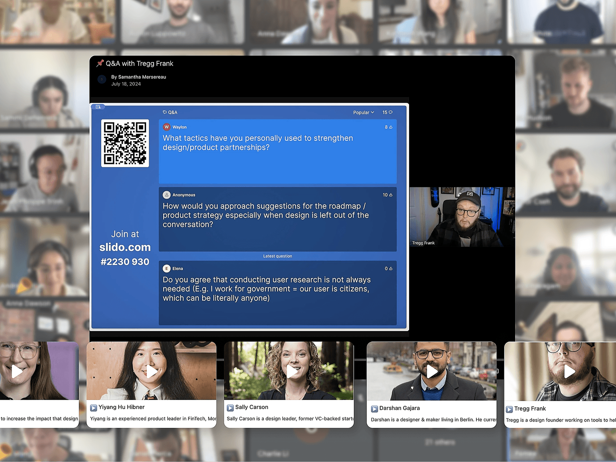Click the video icon beside Yiyang Hu Hibner
The height and width of the screenshot is (462, 616).
pos(93,408)
